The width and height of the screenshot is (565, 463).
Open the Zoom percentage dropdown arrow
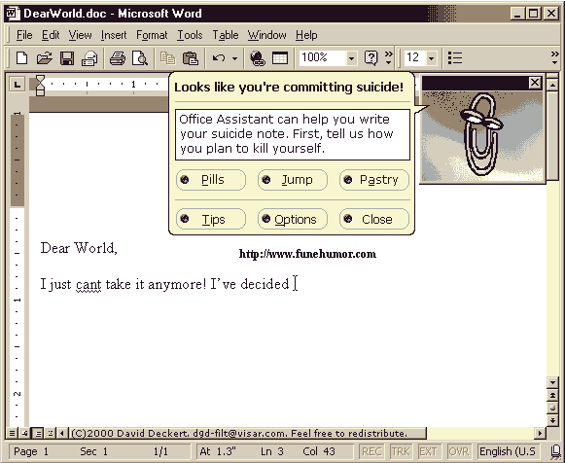click(351, 58)
